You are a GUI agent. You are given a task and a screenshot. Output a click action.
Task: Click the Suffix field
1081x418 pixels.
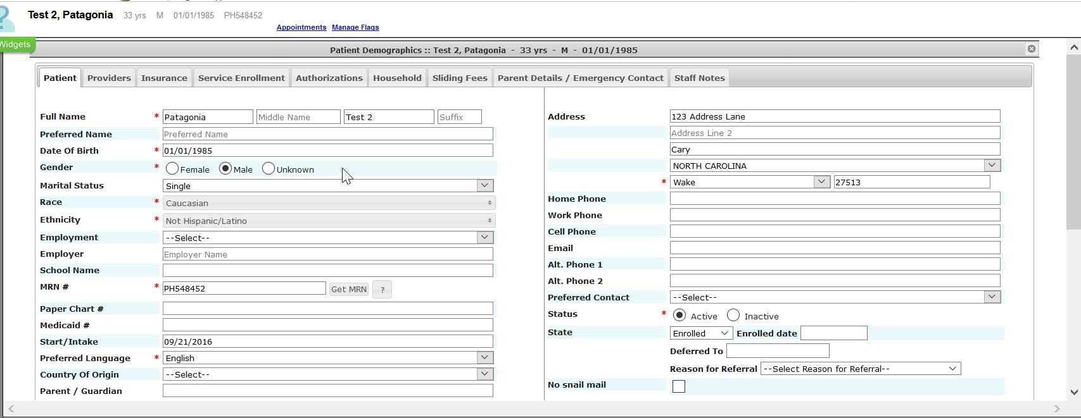(460, 117)
